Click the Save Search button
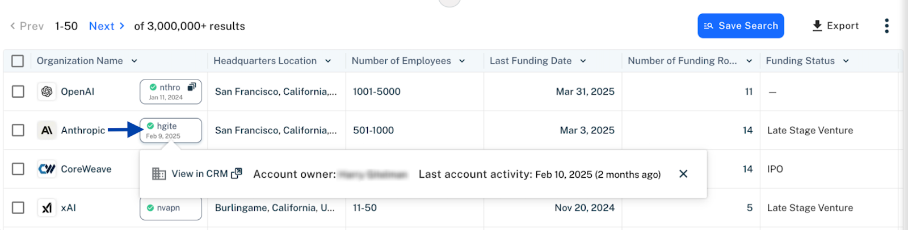908x230 pixels. click(741, 26)
